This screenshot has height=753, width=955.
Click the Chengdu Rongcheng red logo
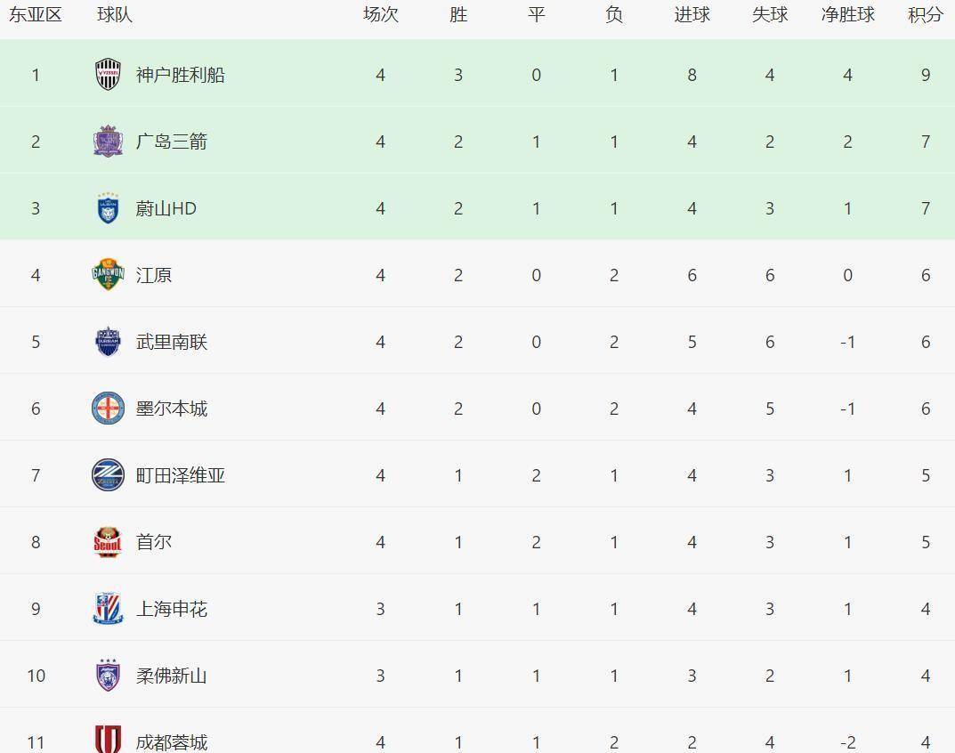click(108, 740)
